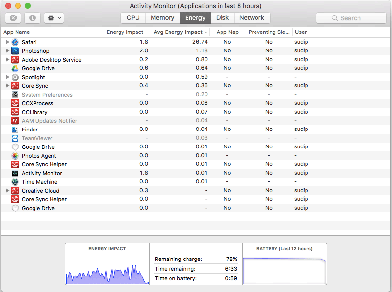Image resolution: width=392 pixels, height=292 pixels.
Task: Click the Photos Agent flower icon
Action: (15, 156)
